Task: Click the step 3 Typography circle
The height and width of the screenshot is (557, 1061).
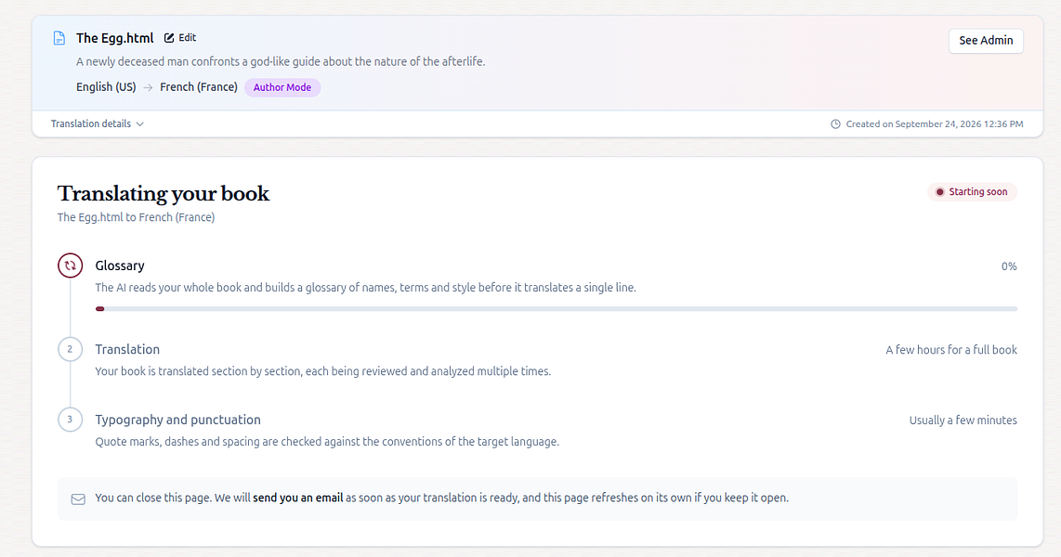Action: click(71, 420)
